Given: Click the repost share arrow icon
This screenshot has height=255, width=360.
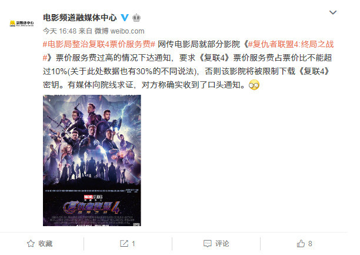Looking at the screenshot, I should point(124,243).
